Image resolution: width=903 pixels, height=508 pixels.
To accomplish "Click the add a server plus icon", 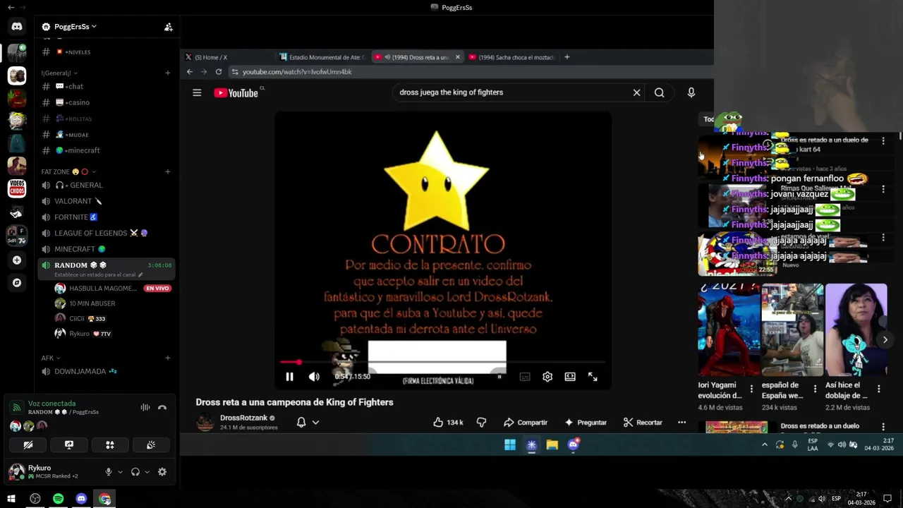I will (17, 260).
